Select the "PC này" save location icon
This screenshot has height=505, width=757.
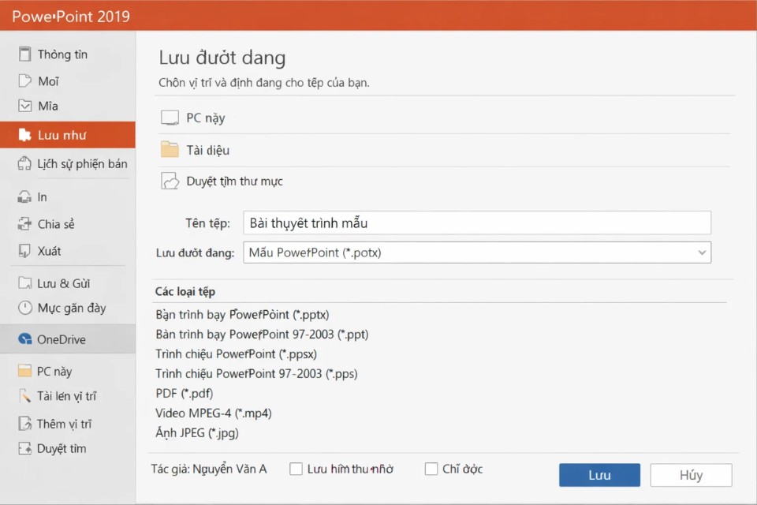[x=170, y=117]
